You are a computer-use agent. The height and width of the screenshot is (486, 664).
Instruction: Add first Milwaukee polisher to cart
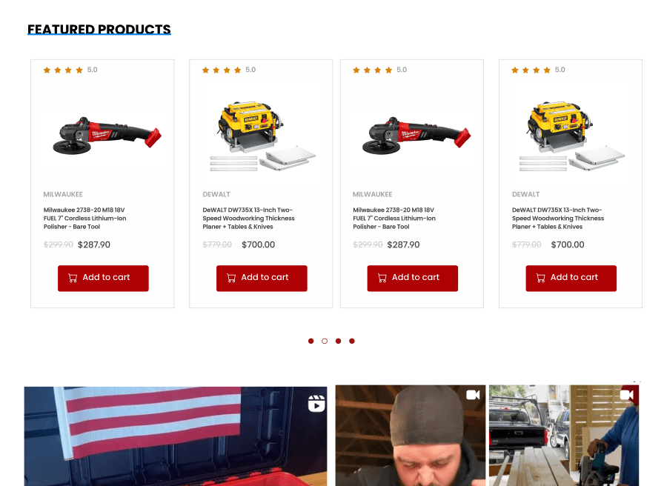coord(103,278)
